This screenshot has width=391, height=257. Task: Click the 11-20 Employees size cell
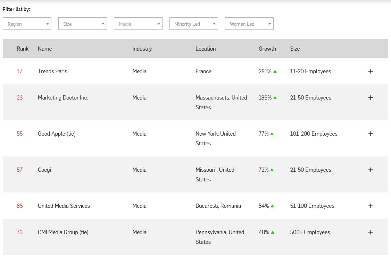tap(310, 71)
